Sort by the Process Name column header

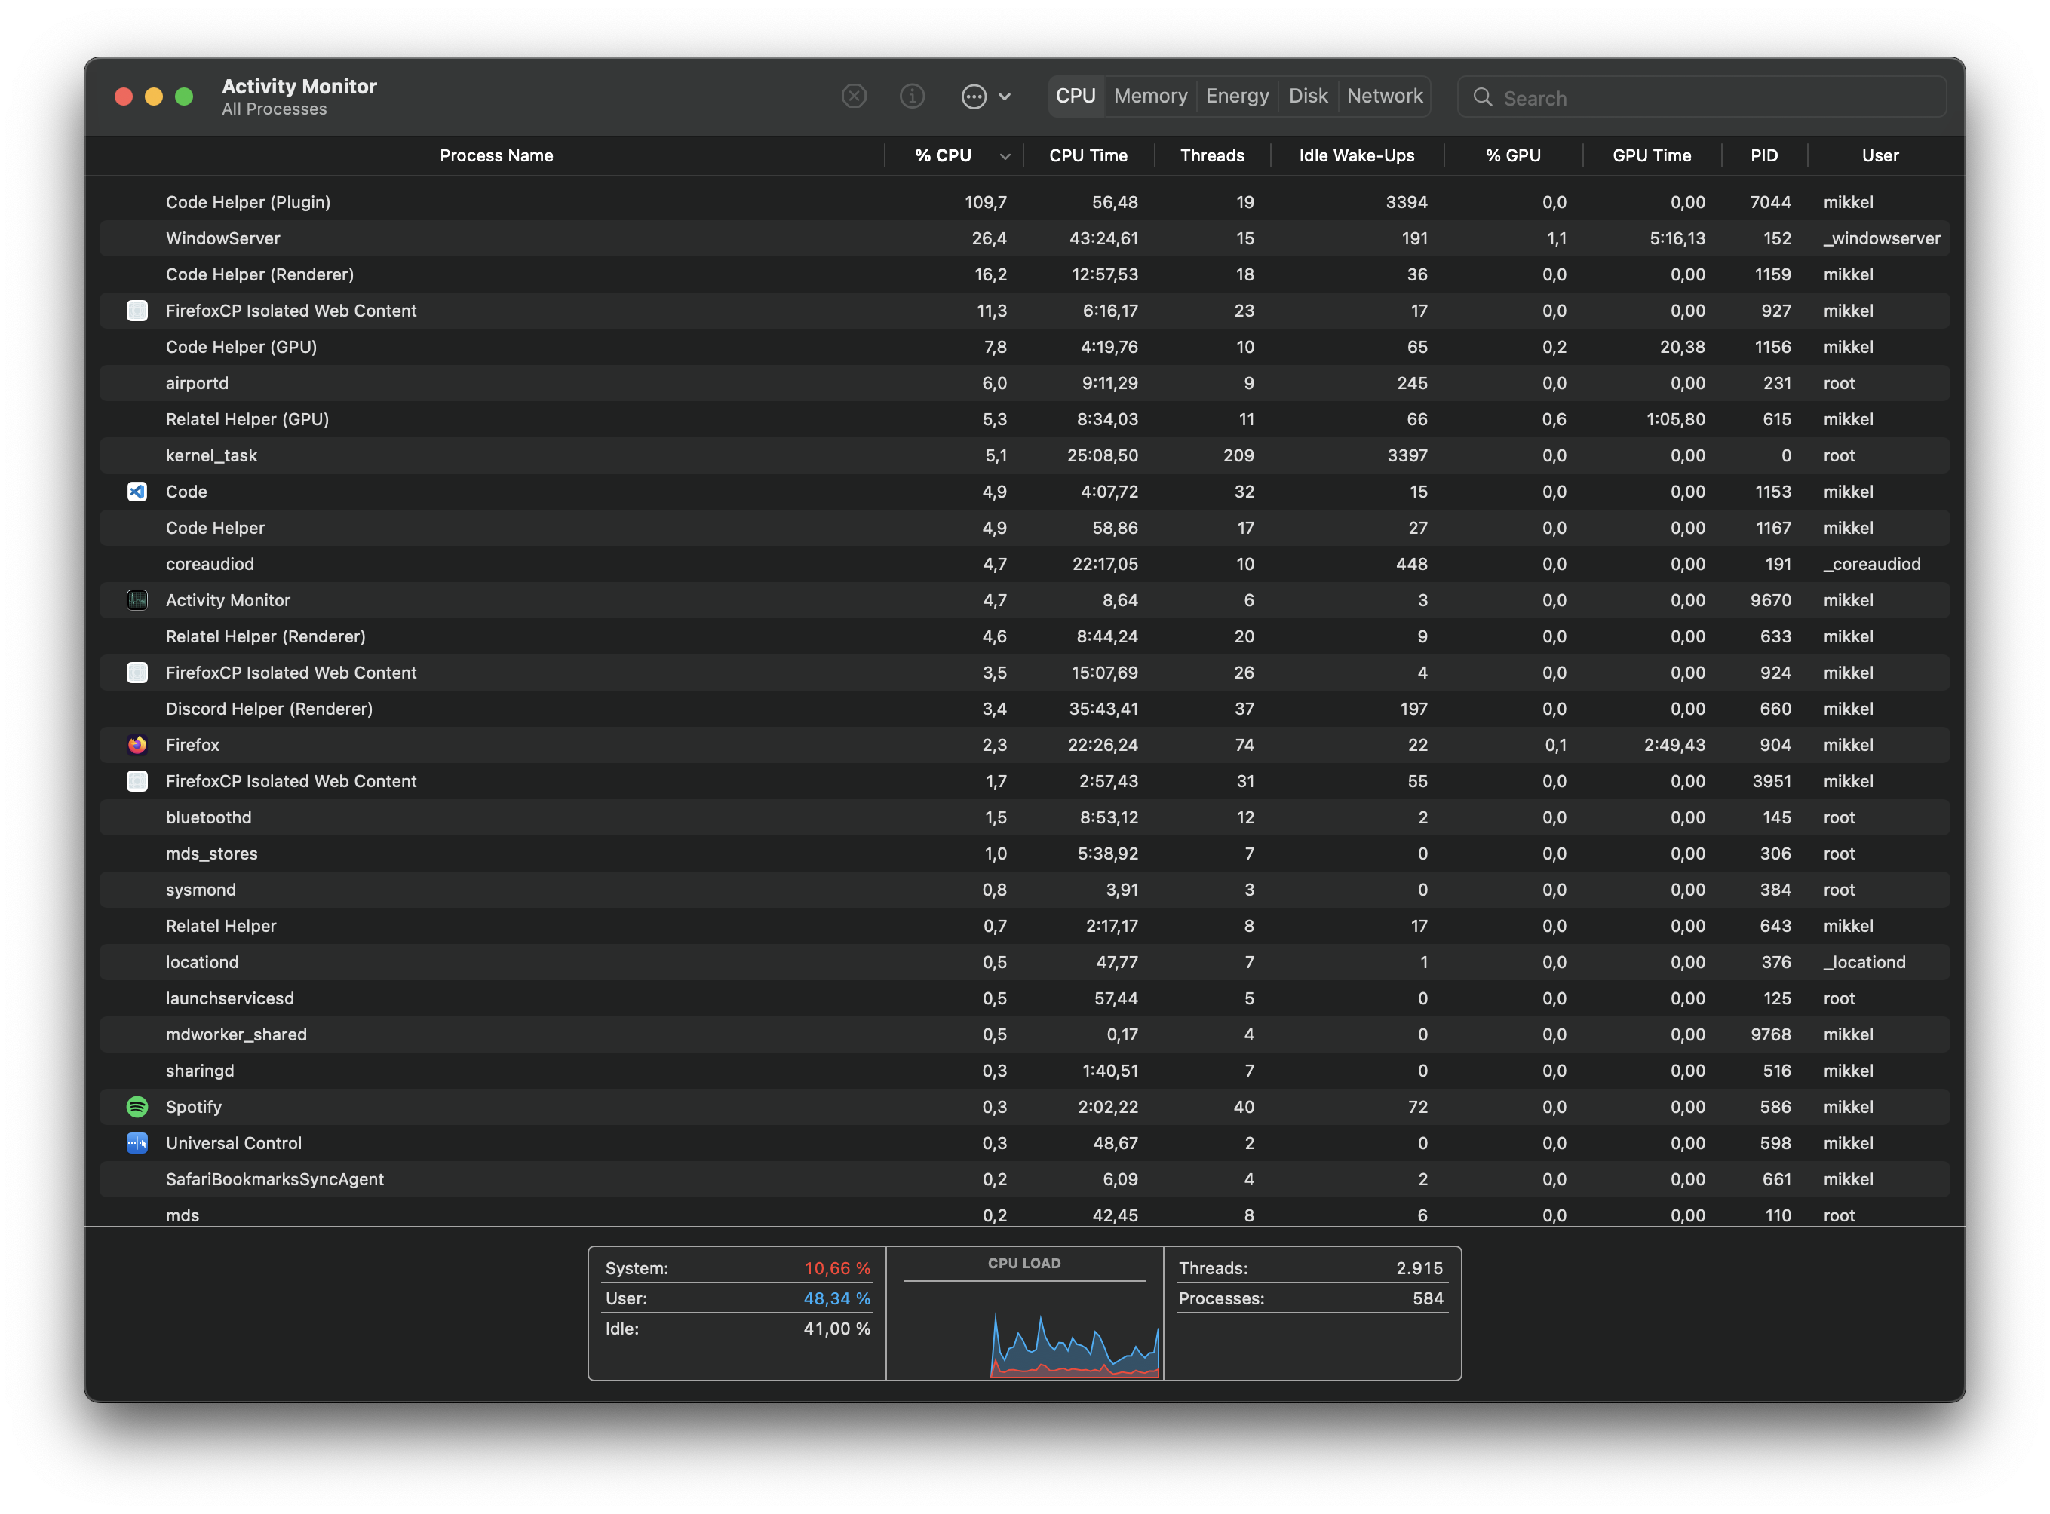click(496, 156)
